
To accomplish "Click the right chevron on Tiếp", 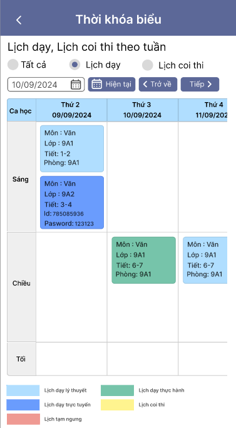I will coord(210,84).
